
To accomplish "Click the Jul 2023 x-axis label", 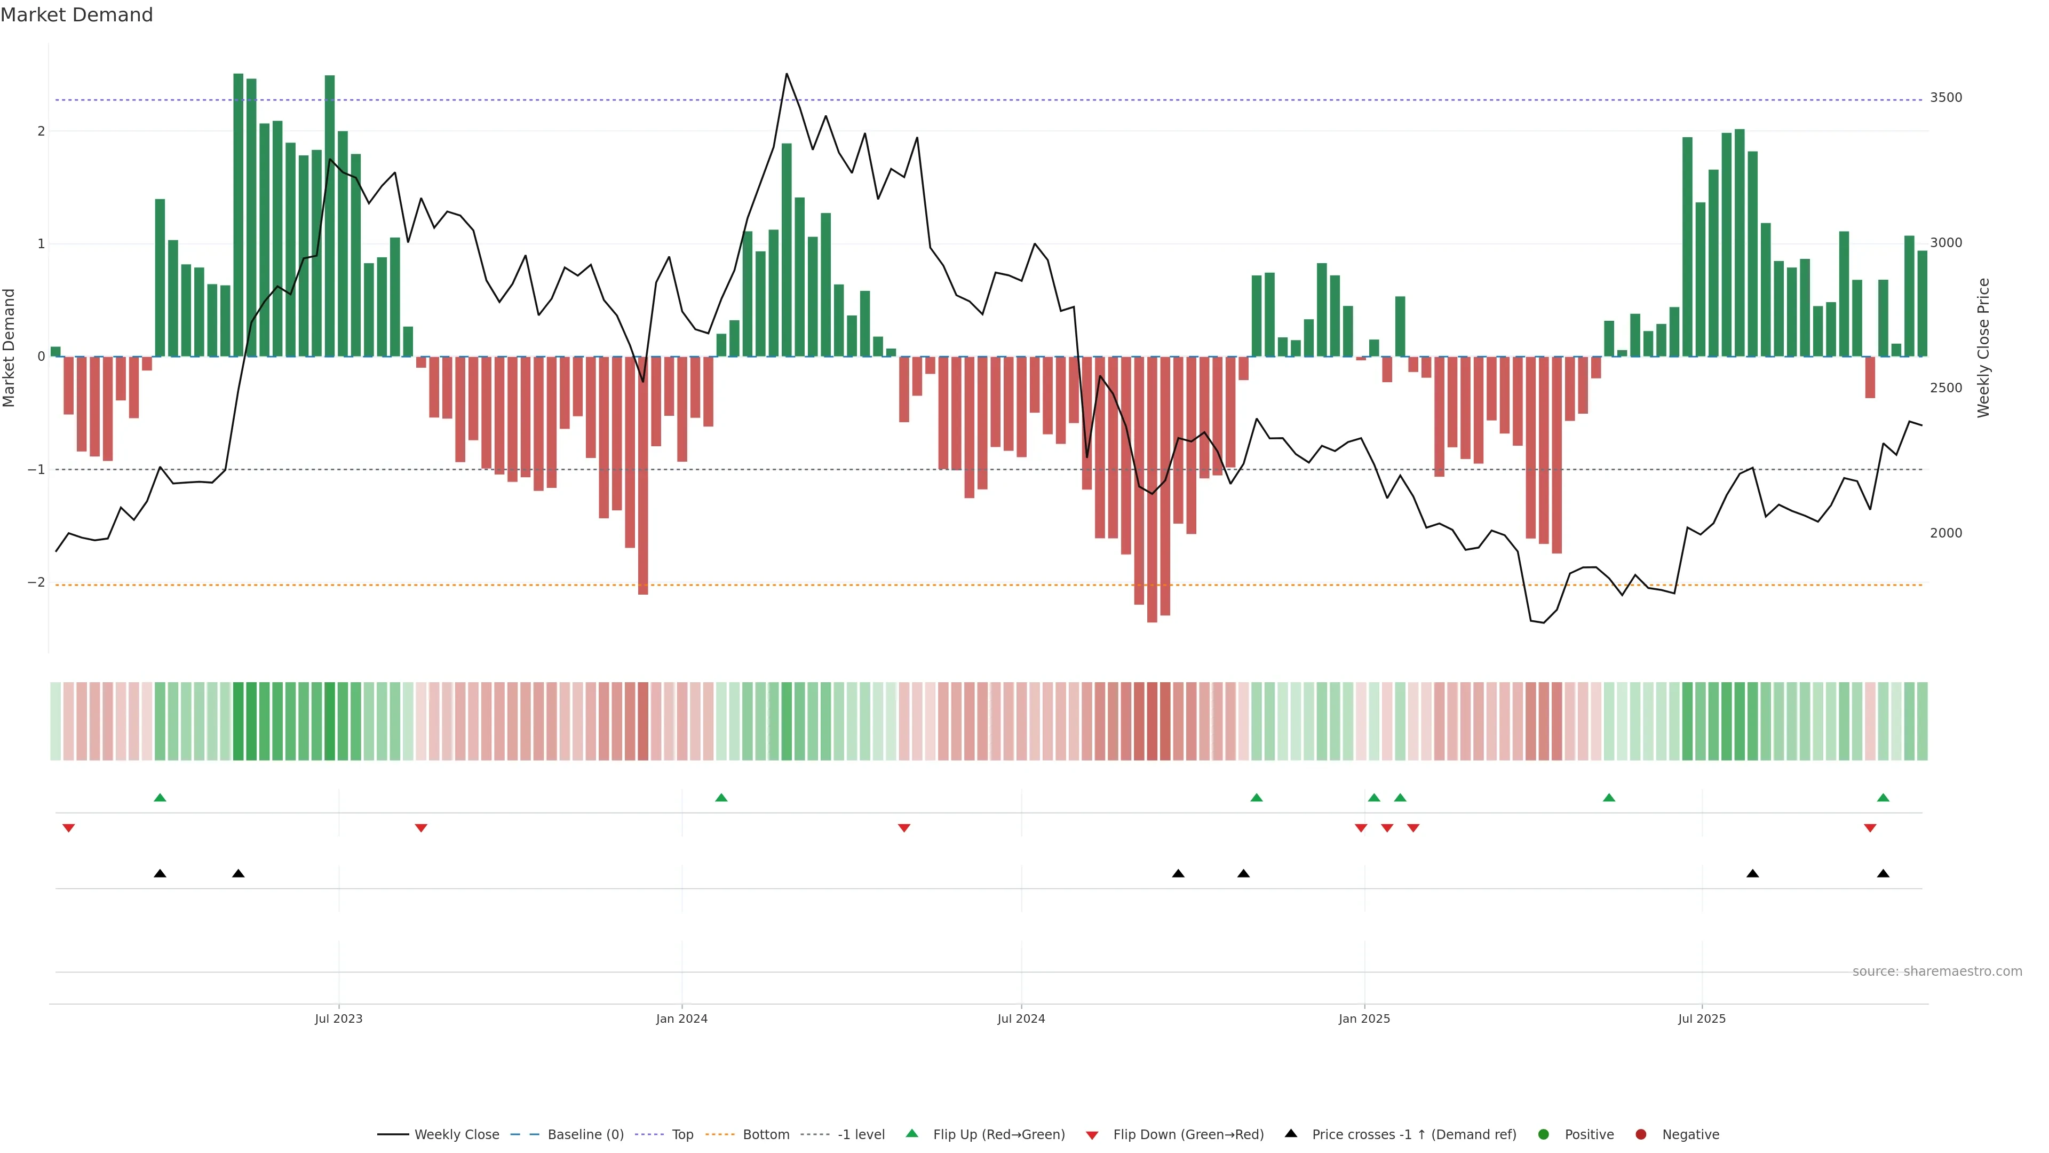I will [338, 1018].
